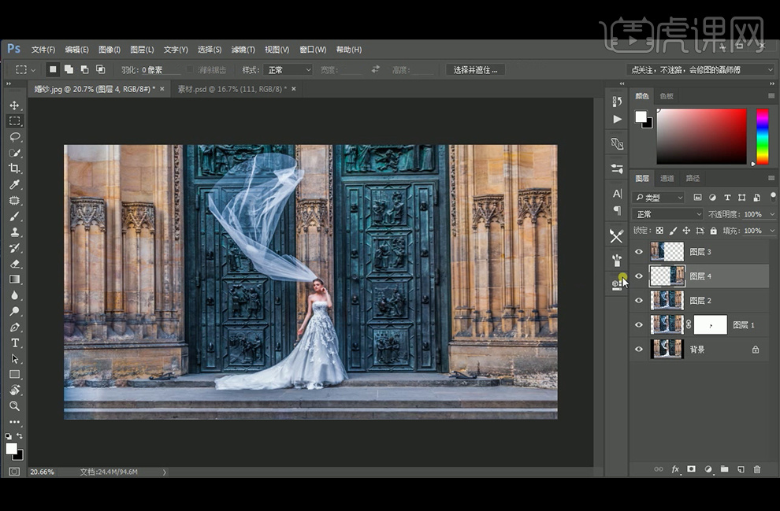Viewport: 780px width, 511px height.
Task: Click the delete layer trash icon
Action: (x=757, y=469)
